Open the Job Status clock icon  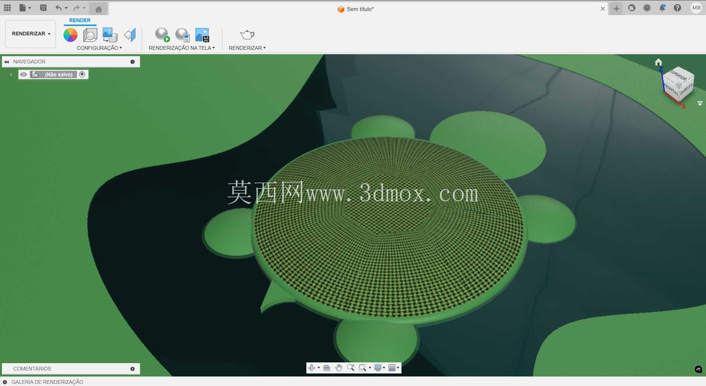pos(647,8)
